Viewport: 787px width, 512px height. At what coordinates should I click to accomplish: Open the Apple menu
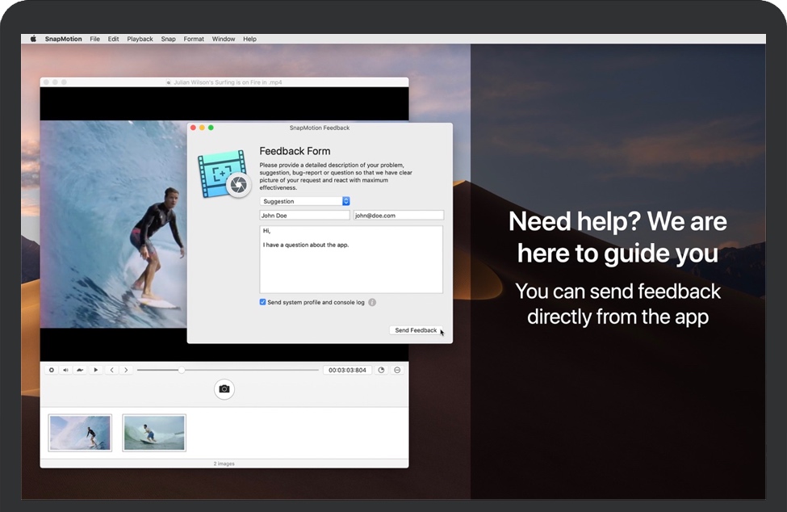(x=33, y=39)
